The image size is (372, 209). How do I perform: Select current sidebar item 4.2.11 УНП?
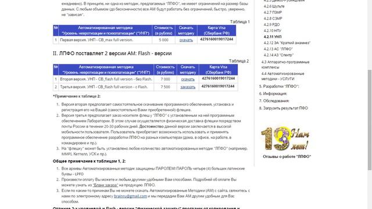tap(273, 37)
